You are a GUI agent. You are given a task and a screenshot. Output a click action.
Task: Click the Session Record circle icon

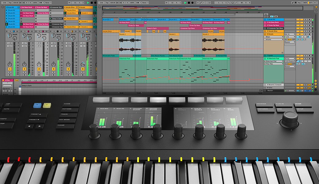coord(209,3)
